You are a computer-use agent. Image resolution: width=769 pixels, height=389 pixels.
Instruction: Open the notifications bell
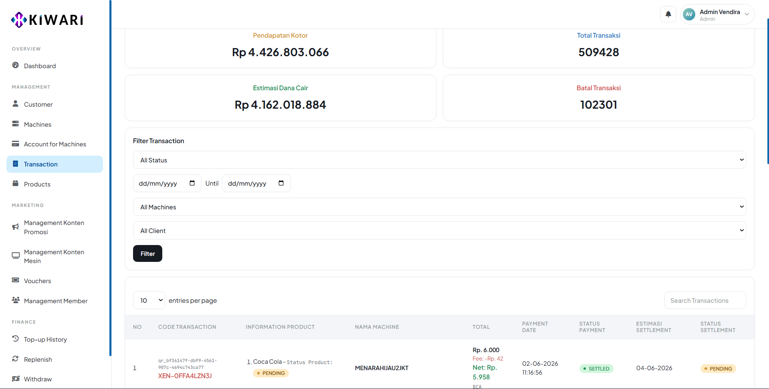click(x=668, y=14)
